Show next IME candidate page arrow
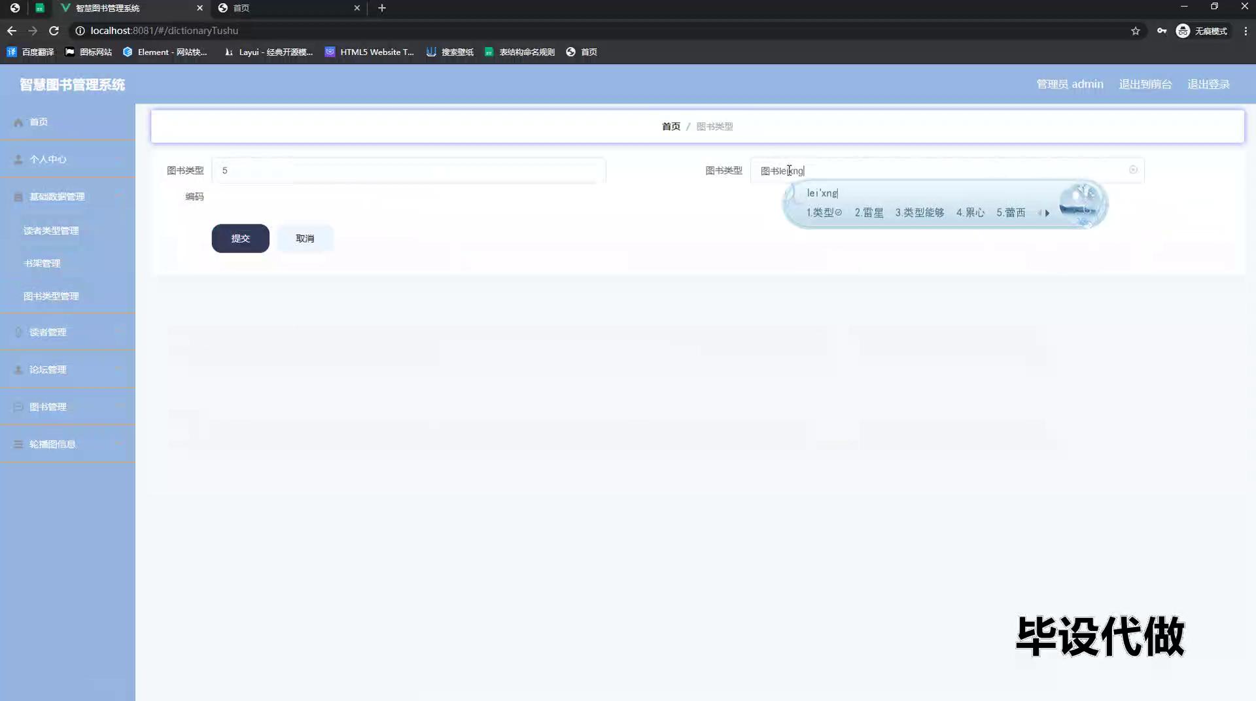The width and height of the screenshot is (1256, 701). pos(1047,213)
